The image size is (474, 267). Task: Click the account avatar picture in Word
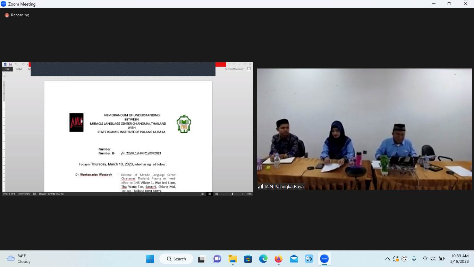click(249, 69)
